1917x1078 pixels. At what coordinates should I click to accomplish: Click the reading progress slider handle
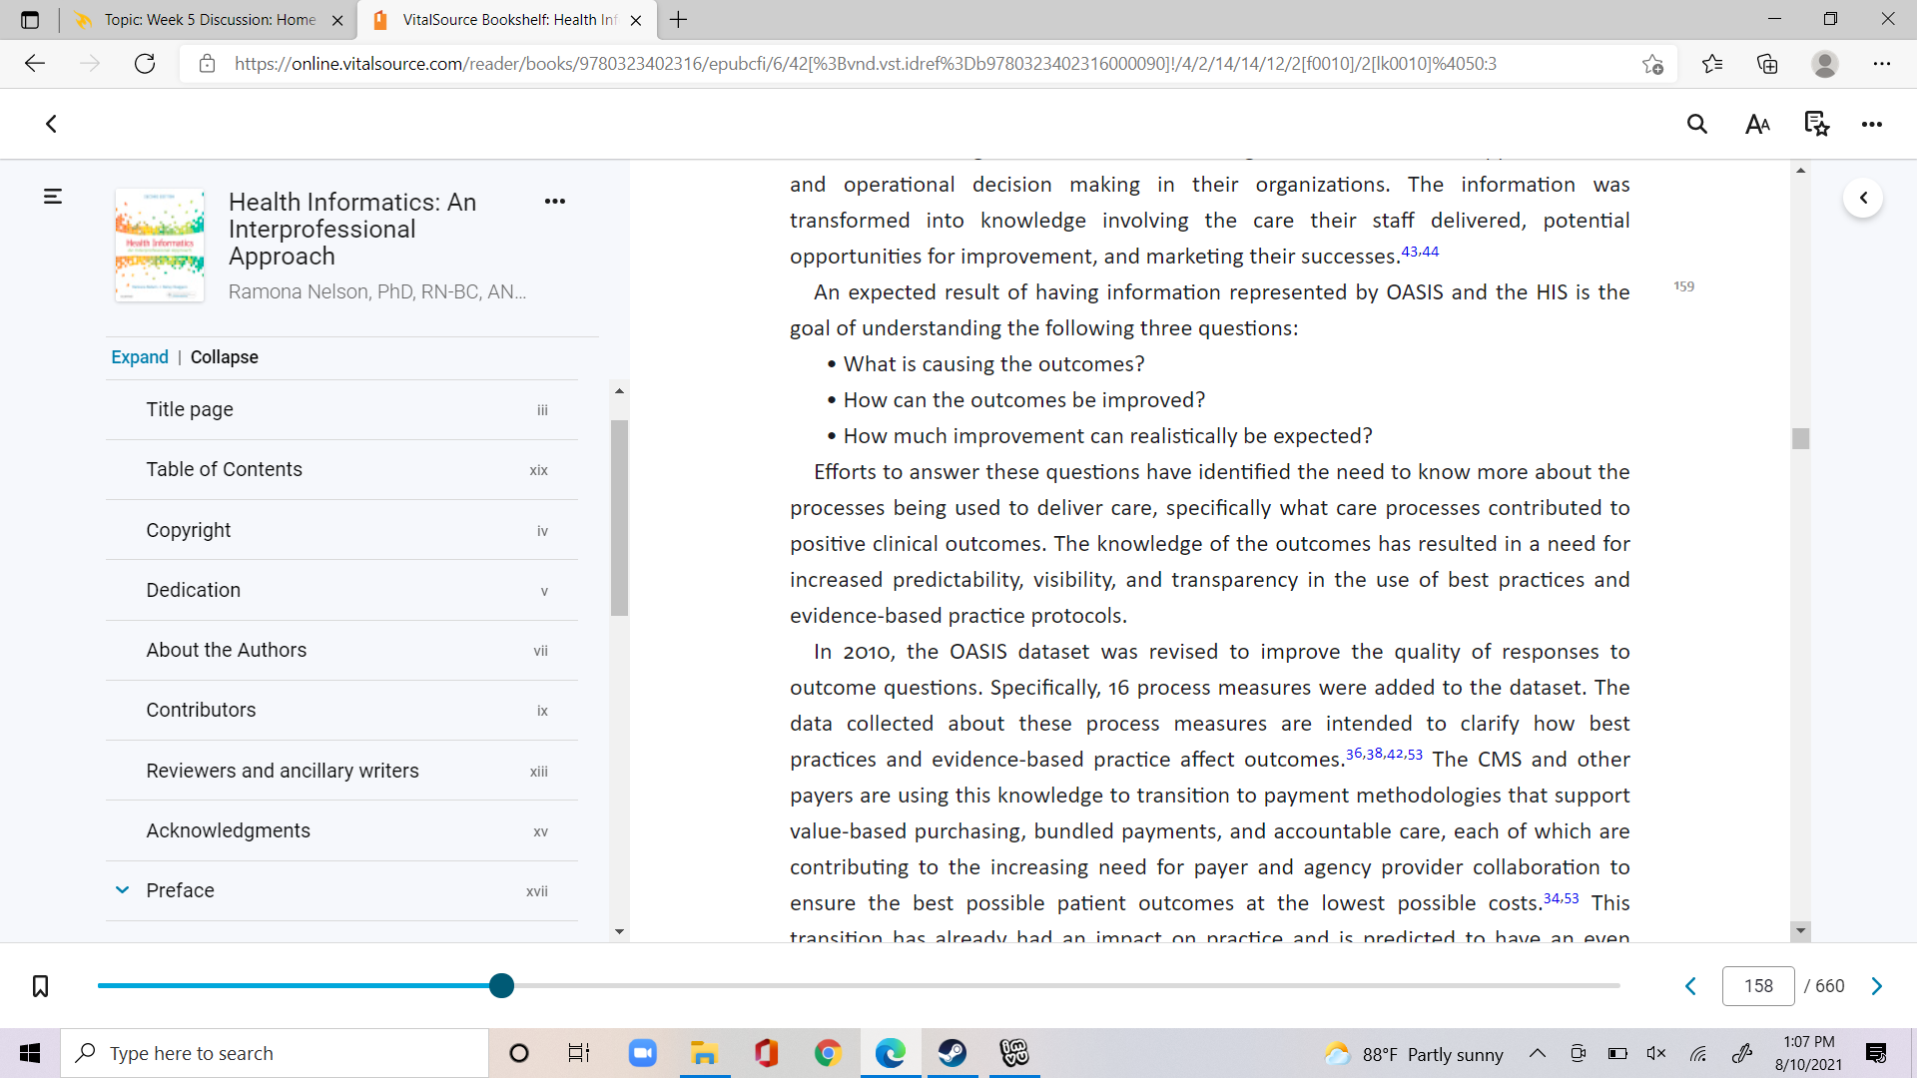(502, 986)
